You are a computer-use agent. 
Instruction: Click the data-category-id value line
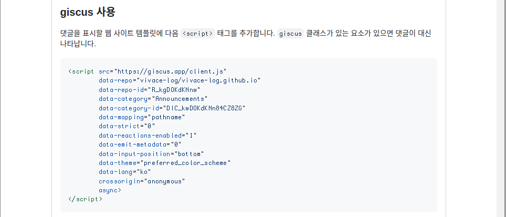tap(172, 108)
